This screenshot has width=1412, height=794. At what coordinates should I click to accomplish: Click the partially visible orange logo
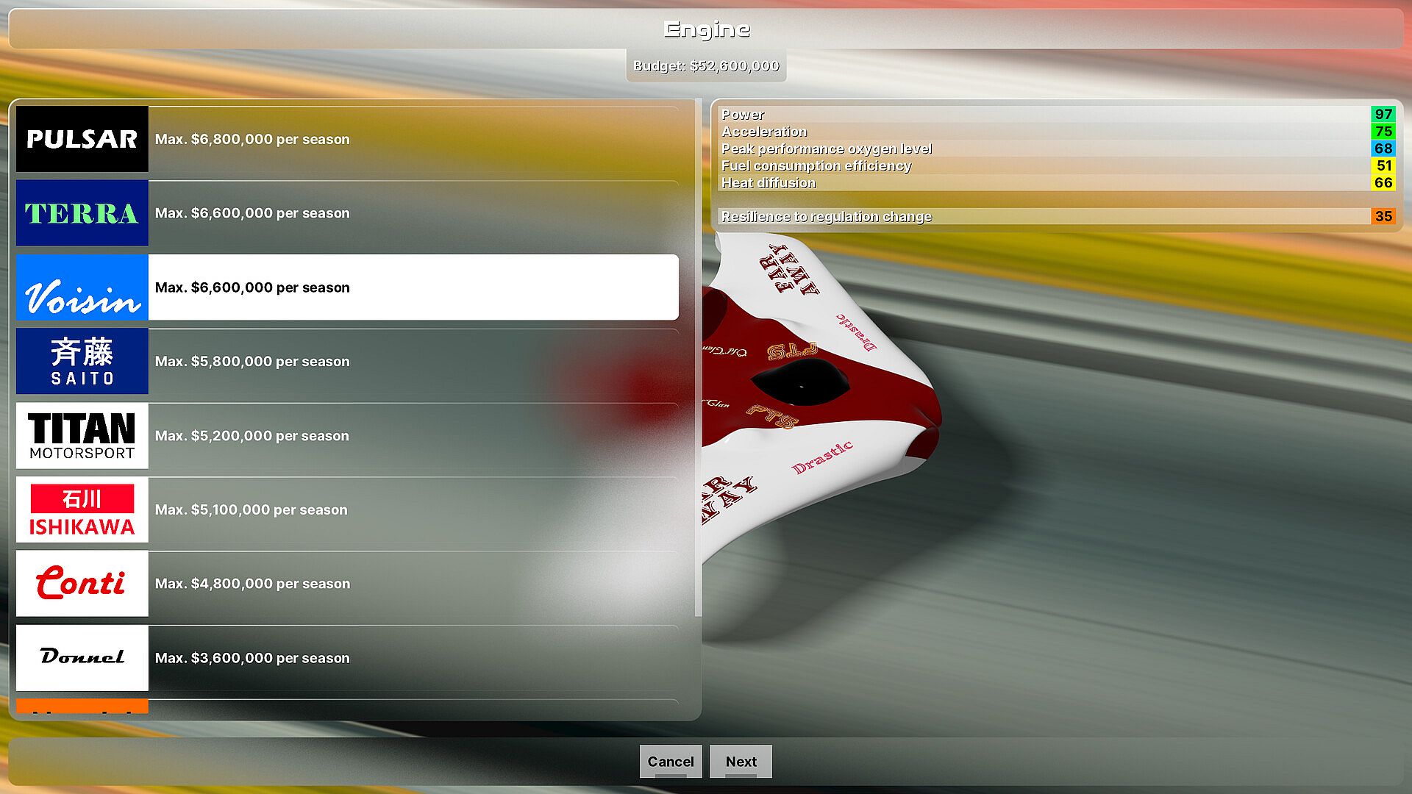coord(82,707)
